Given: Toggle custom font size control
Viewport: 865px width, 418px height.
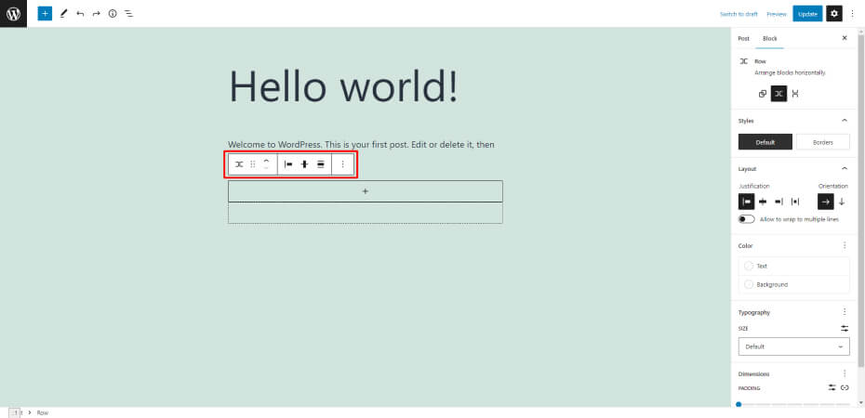Looking at the screenshot, I should 845,328.
